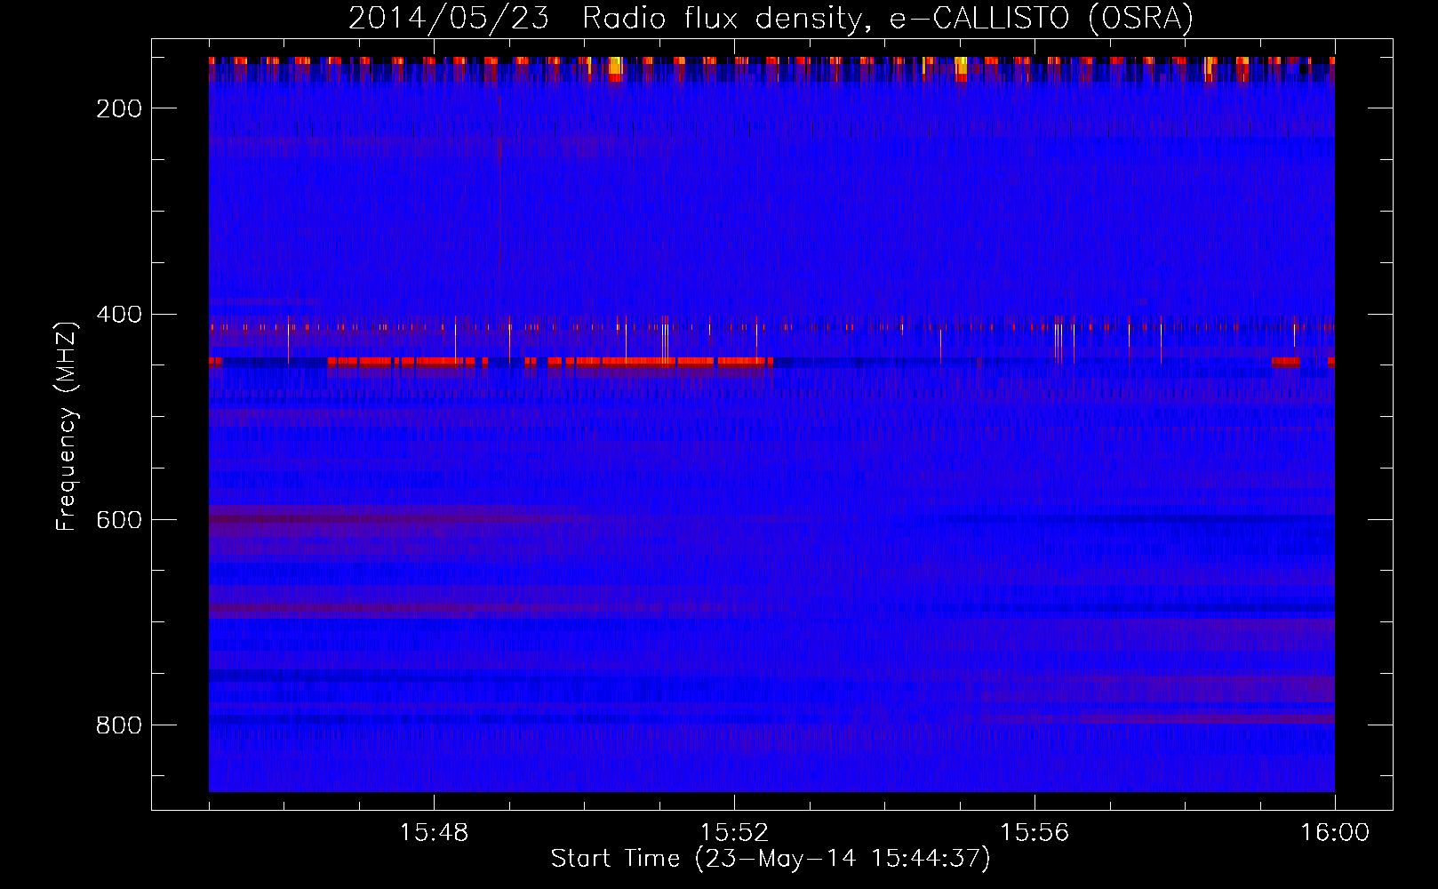
Task: Click the '16:00' time tick label
Action: coord(1335,833)
